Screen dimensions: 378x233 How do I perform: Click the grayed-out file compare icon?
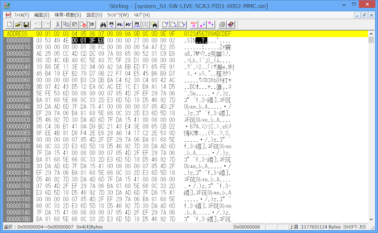coord(145,25)
